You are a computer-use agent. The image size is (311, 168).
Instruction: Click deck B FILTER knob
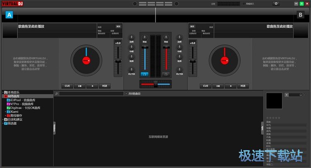coord(179,70)
